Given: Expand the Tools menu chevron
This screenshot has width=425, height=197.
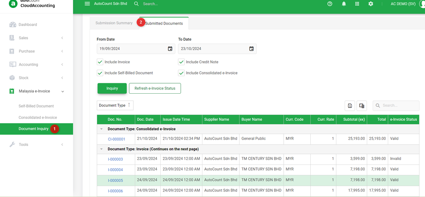Looking at the screenshot, I should [62, 144].
